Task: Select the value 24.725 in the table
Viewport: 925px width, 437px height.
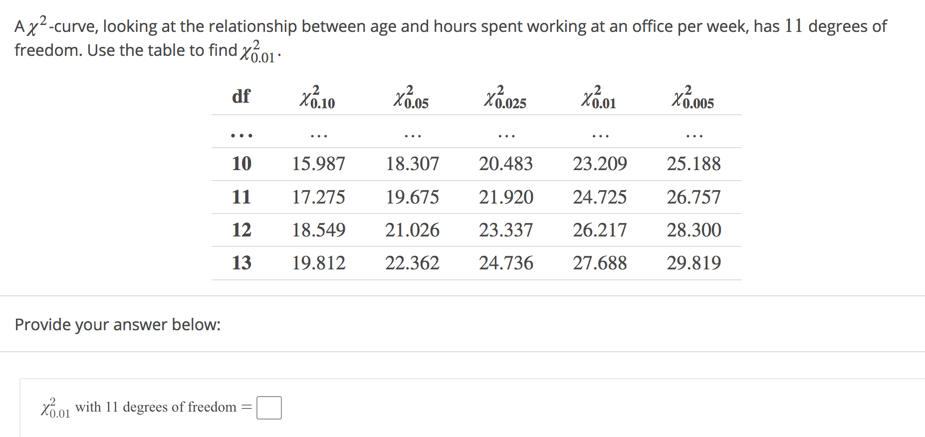Action: (599, 197)
